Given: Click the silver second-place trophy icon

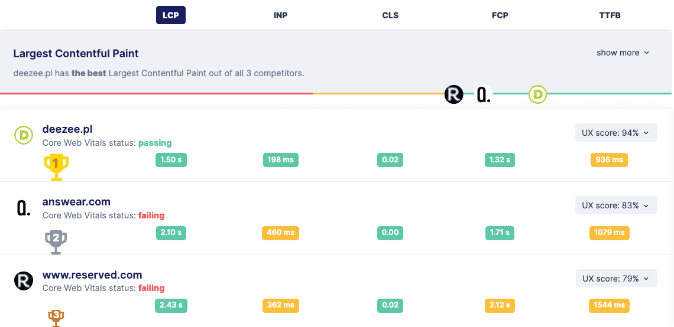Looking at the screenshot, I should [56, 241].
